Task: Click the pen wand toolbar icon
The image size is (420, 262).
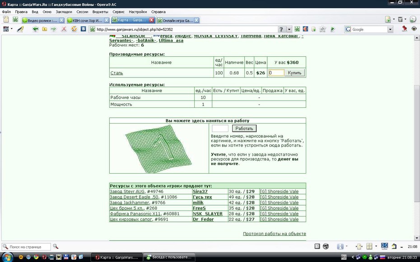Action: click(20, 29)
